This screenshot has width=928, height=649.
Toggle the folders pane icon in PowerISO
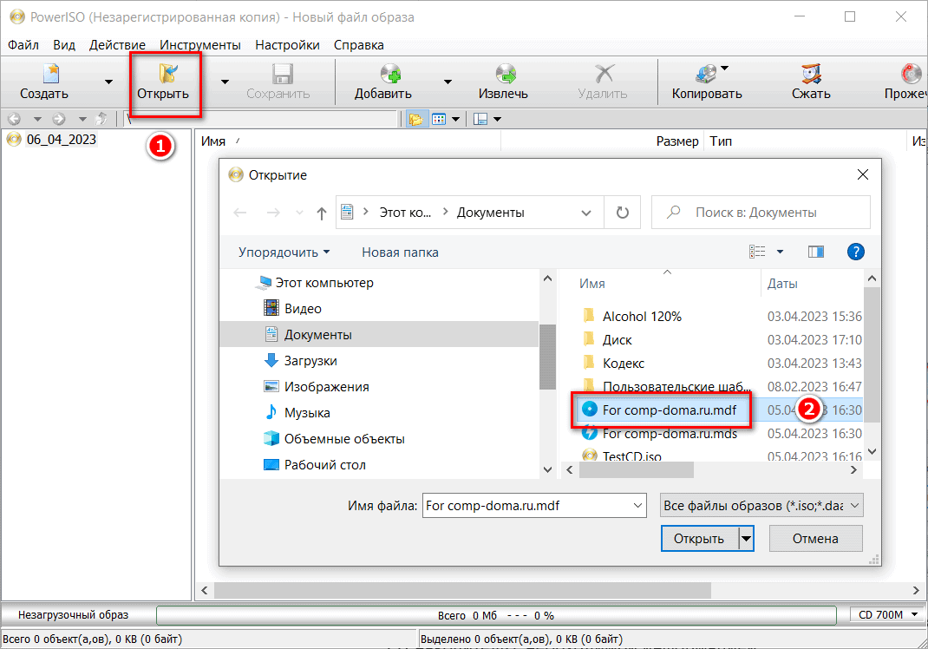click(x=416, y=119)
